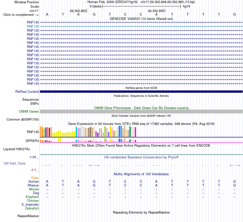Click 'Repeating Elements by RepeatMasker' title
The height and width of the screenshot is (222, 243).
point(141,212)
